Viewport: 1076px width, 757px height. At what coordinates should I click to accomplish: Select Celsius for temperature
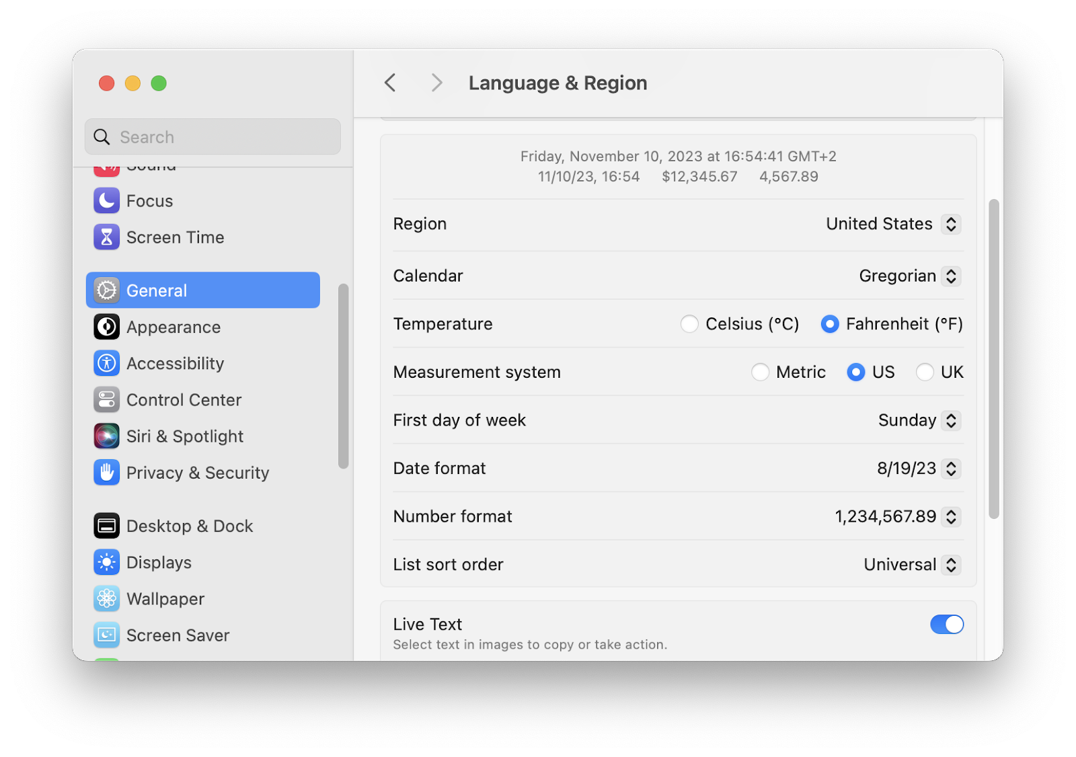coord(689,324)
